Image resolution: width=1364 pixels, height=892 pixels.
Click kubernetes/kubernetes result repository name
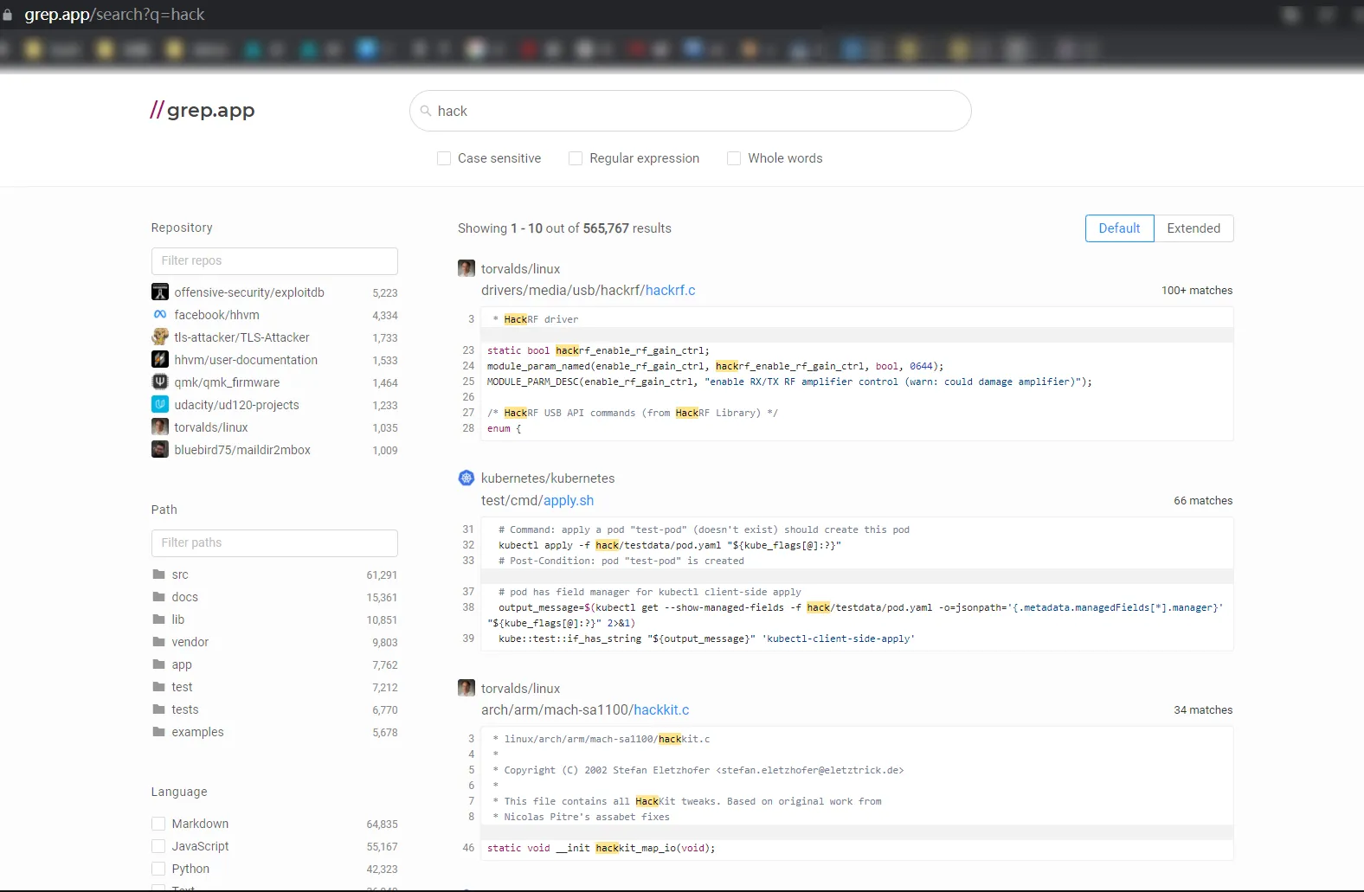coord(548,478)
